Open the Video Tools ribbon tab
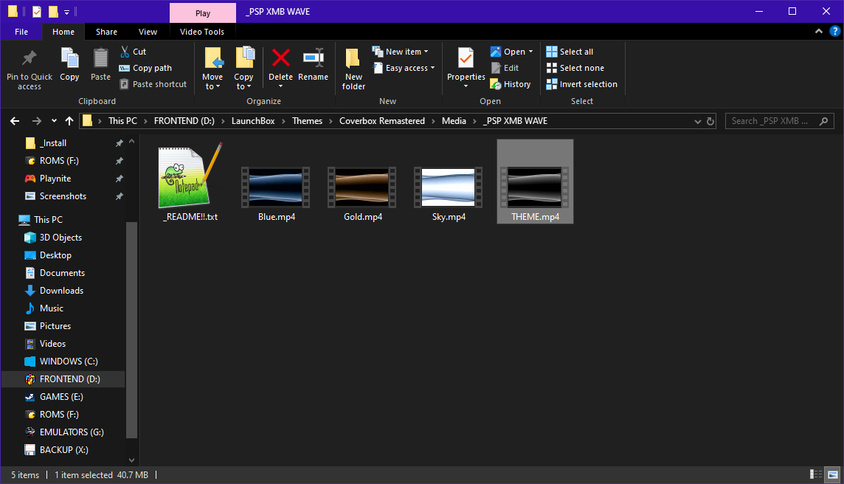 point(202,32)
